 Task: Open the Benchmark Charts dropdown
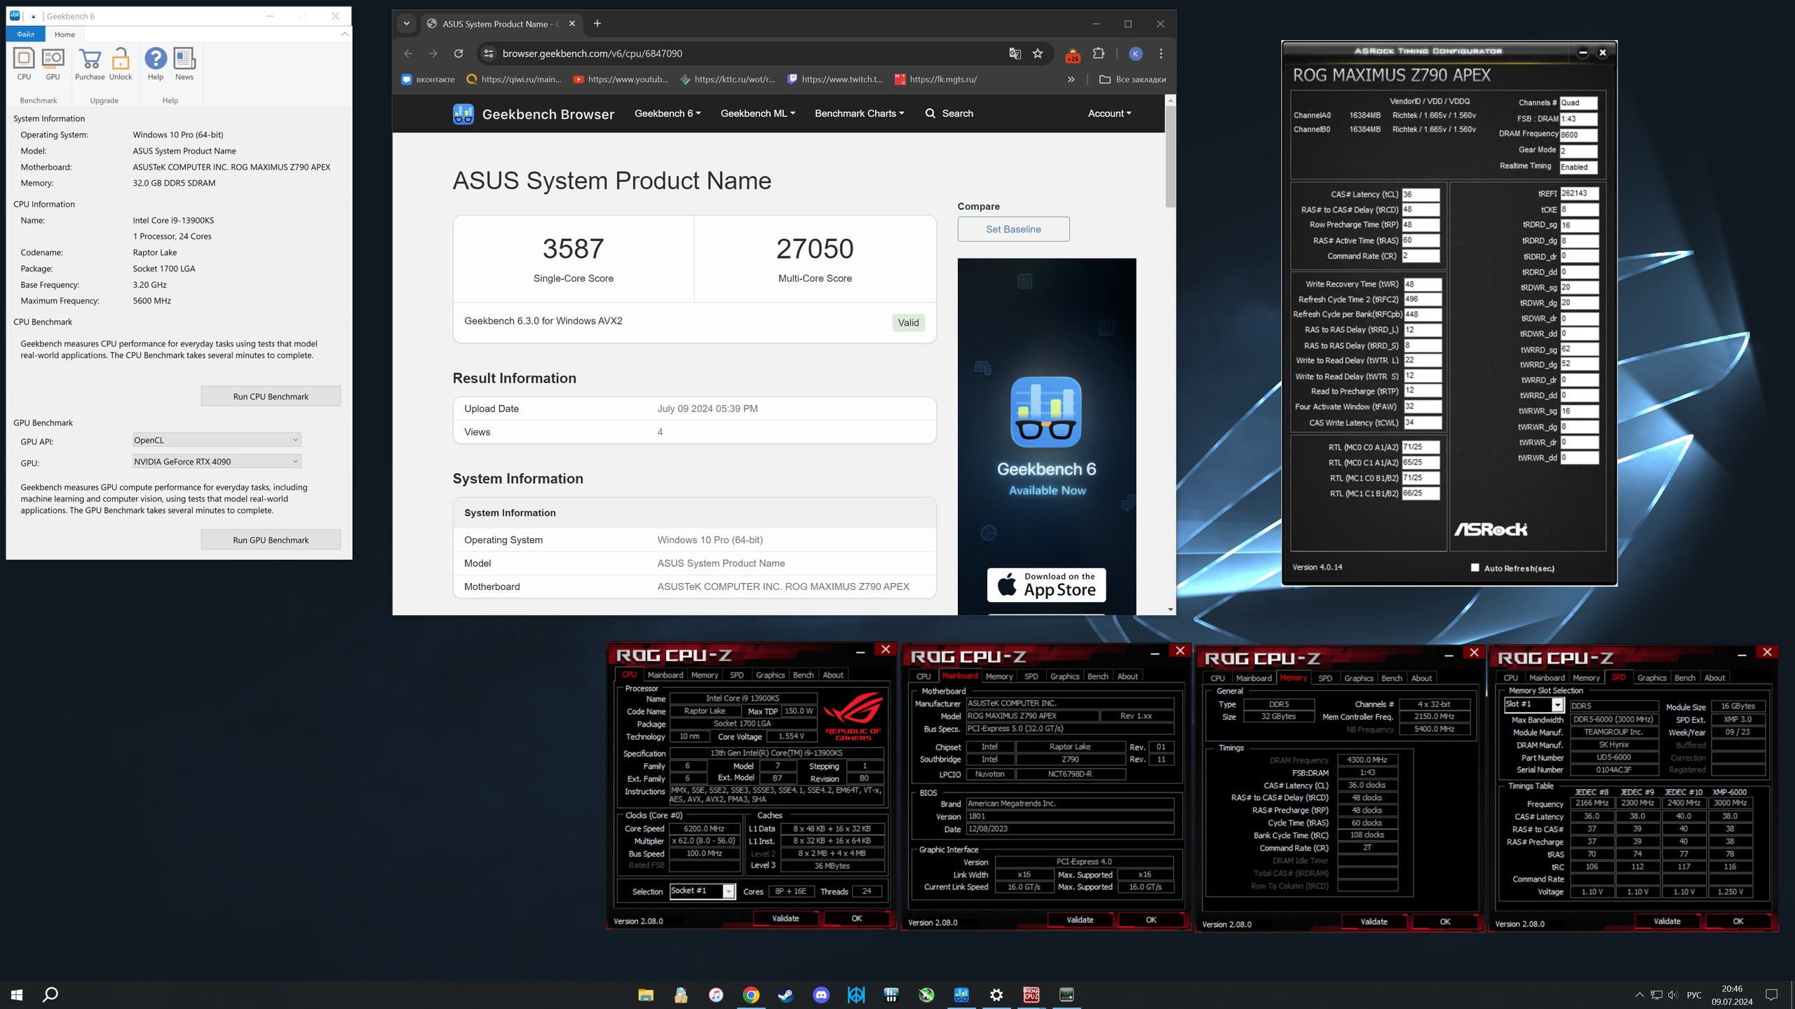pyautogui.click(x=859, y=114)
